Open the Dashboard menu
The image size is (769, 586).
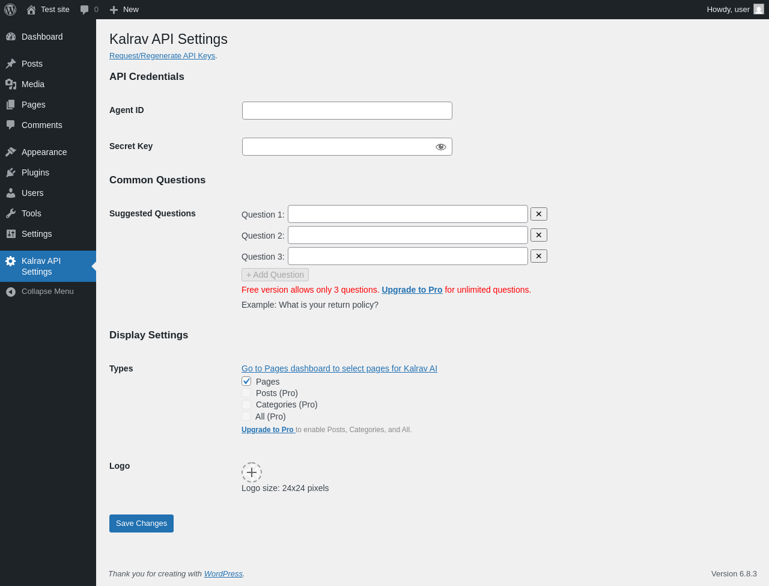[x=41, y=37]
